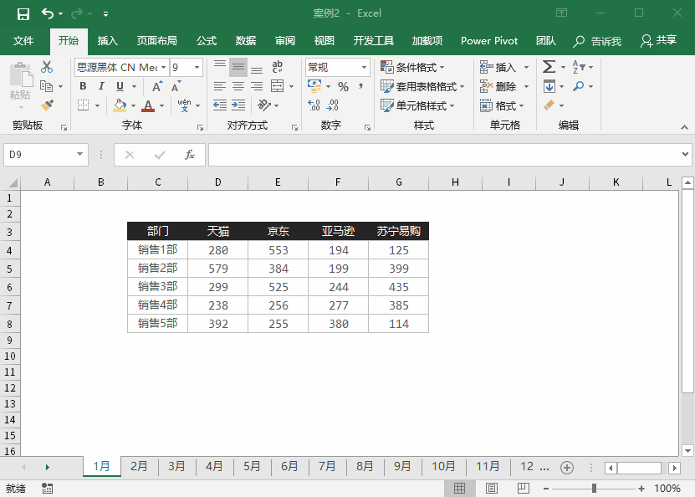This screenshot has height=497, width=695.
Task: Click the Fill down arrow icon
Action: (x=549, y=86)
